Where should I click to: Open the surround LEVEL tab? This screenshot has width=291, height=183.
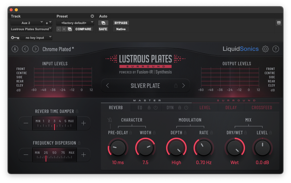point(205,107)
